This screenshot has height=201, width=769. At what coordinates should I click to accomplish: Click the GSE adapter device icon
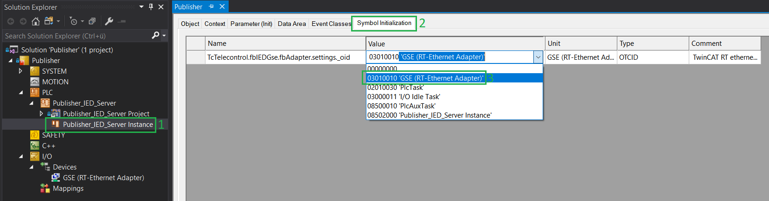click(56, 177)
